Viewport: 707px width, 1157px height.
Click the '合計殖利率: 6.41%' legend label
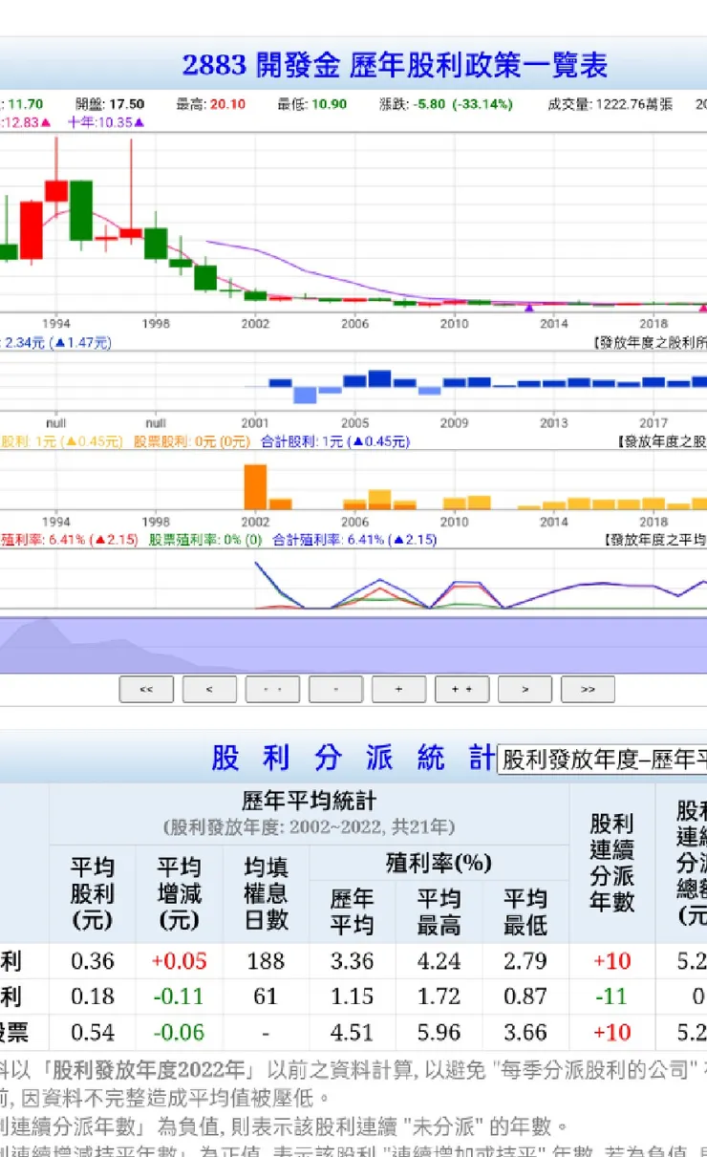[354, 540]
